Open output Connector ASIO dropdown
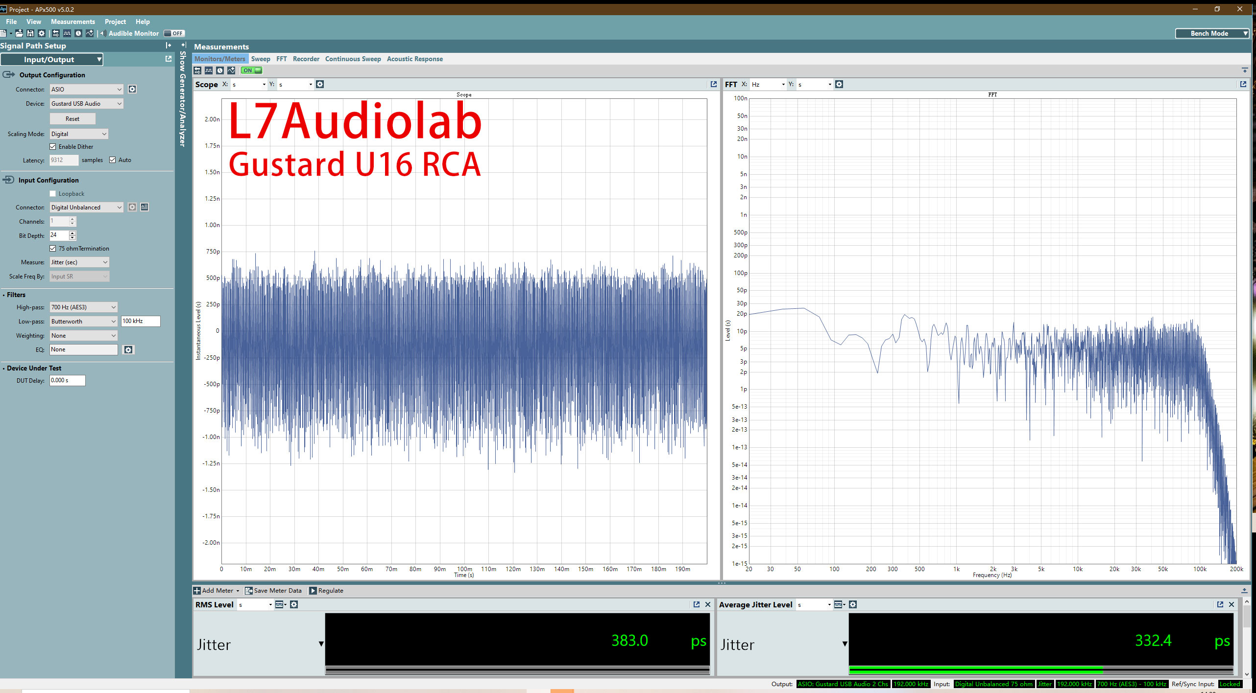Screen dimensions: 1256x693 click(x=86, y=89)
